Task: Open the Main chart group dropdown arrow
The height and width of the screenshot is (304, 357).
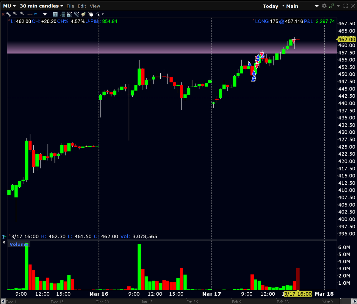Action: (317, 6)
